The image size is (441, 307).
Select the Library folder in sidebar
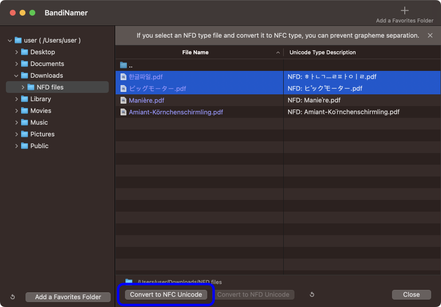41,99
